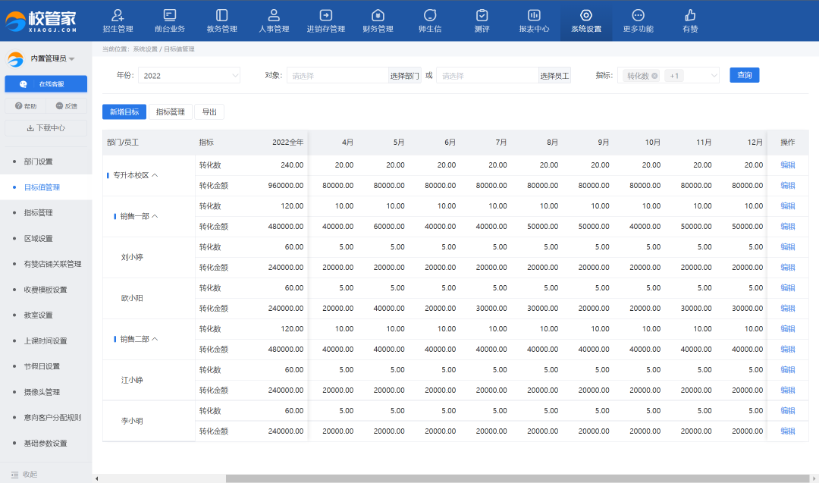Click the 新增目标 button
This screenshot has width=819, height=483.
(x=124, y=112)
